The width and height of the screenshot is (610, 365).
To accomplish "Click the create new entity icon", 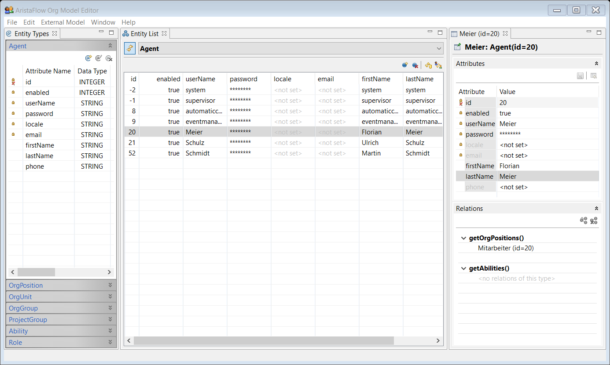I will (x=405, y=65).
